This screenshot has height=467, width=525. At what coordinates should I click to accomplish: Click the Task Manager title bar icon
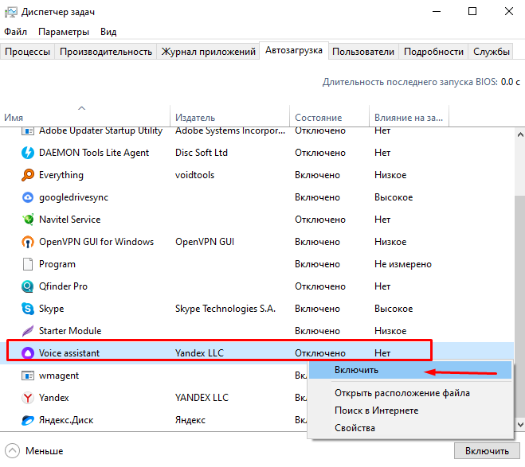click(x=10, y=12)
